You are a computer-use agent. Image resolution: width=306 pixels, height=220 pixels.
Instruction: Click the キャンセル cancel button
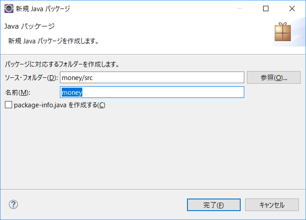tap(272, 205)
